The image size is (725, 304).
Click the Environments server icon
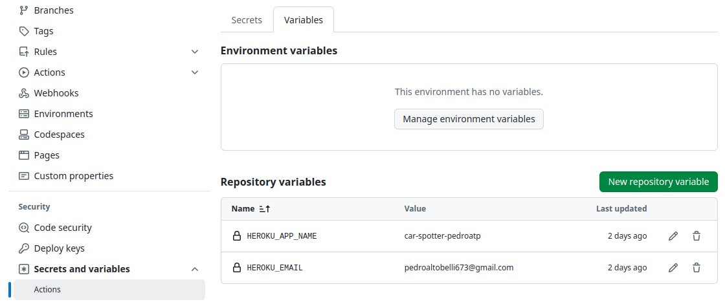(x=23, y=114)
